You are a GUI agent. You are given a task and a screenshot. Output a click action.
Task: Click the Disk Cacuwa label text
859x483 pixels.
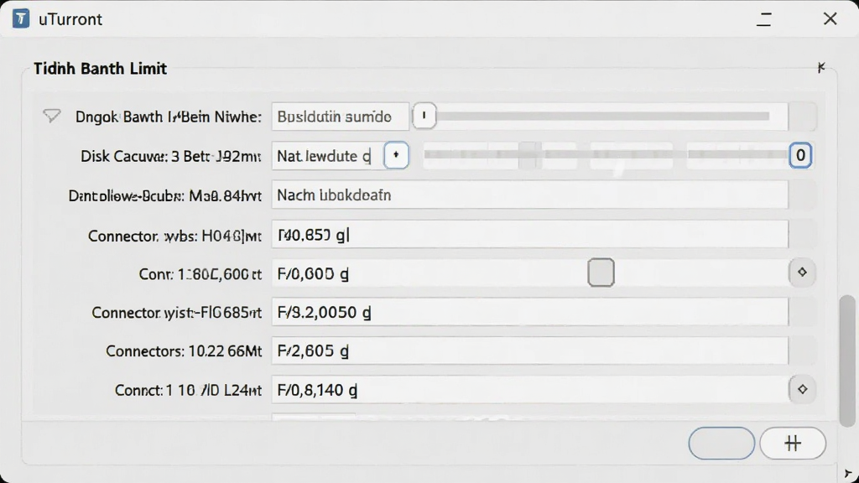click(x=170, y=156)
